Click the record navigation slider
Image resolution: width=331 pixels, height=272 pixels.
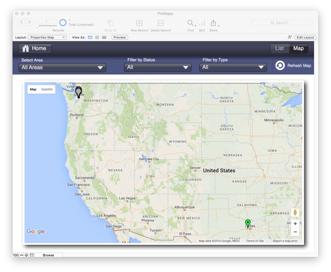pyautogui.click(x=46, y=26)
